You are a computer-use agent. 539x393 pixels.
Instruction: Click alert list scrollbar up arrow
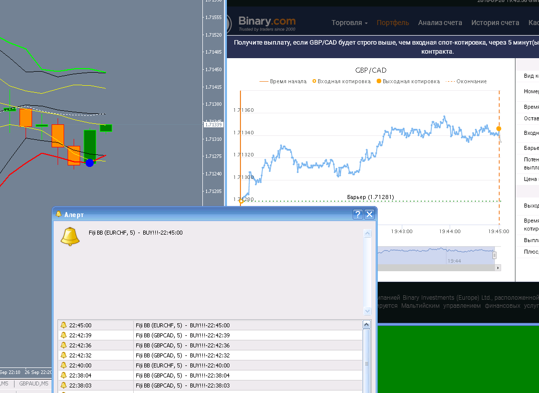click(367, 324)
